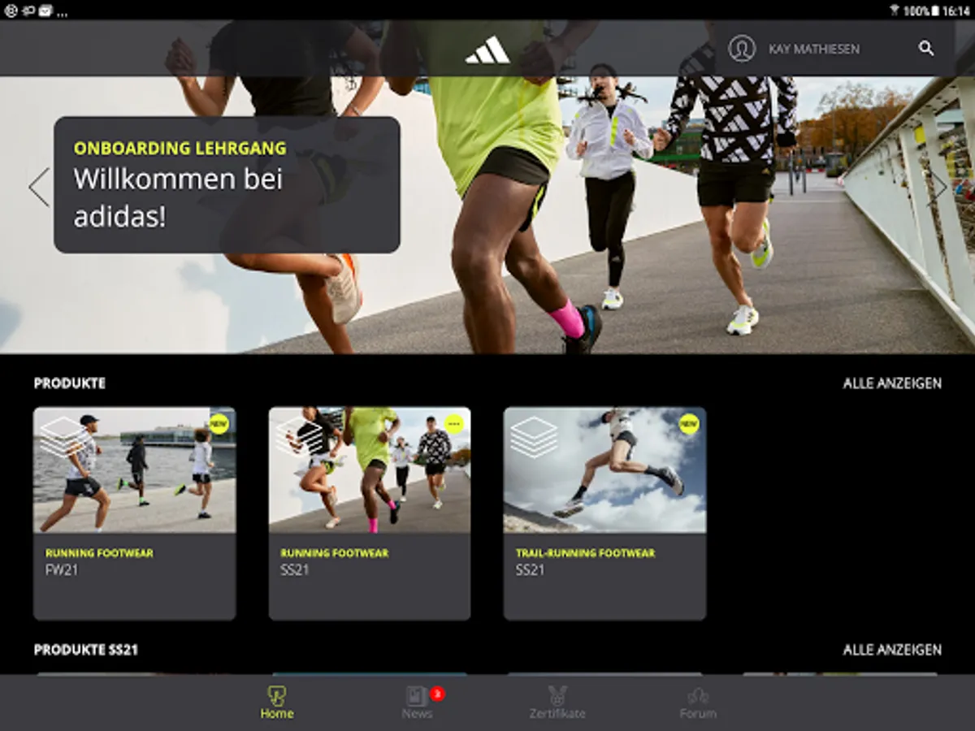Tap stack icon on Trail-Running Footwear card
Image resolution: width=975 pixels, height=731 pixels.
534,437
